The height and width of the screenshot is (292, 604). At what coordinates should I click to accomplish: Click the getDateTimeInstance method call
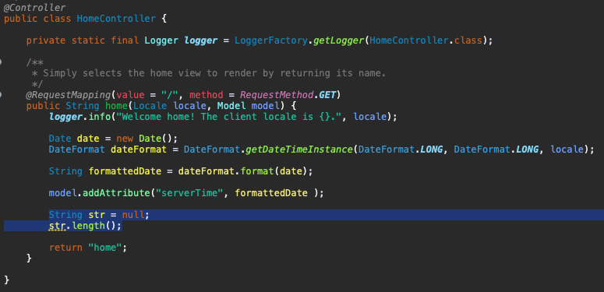click(299, 150)
